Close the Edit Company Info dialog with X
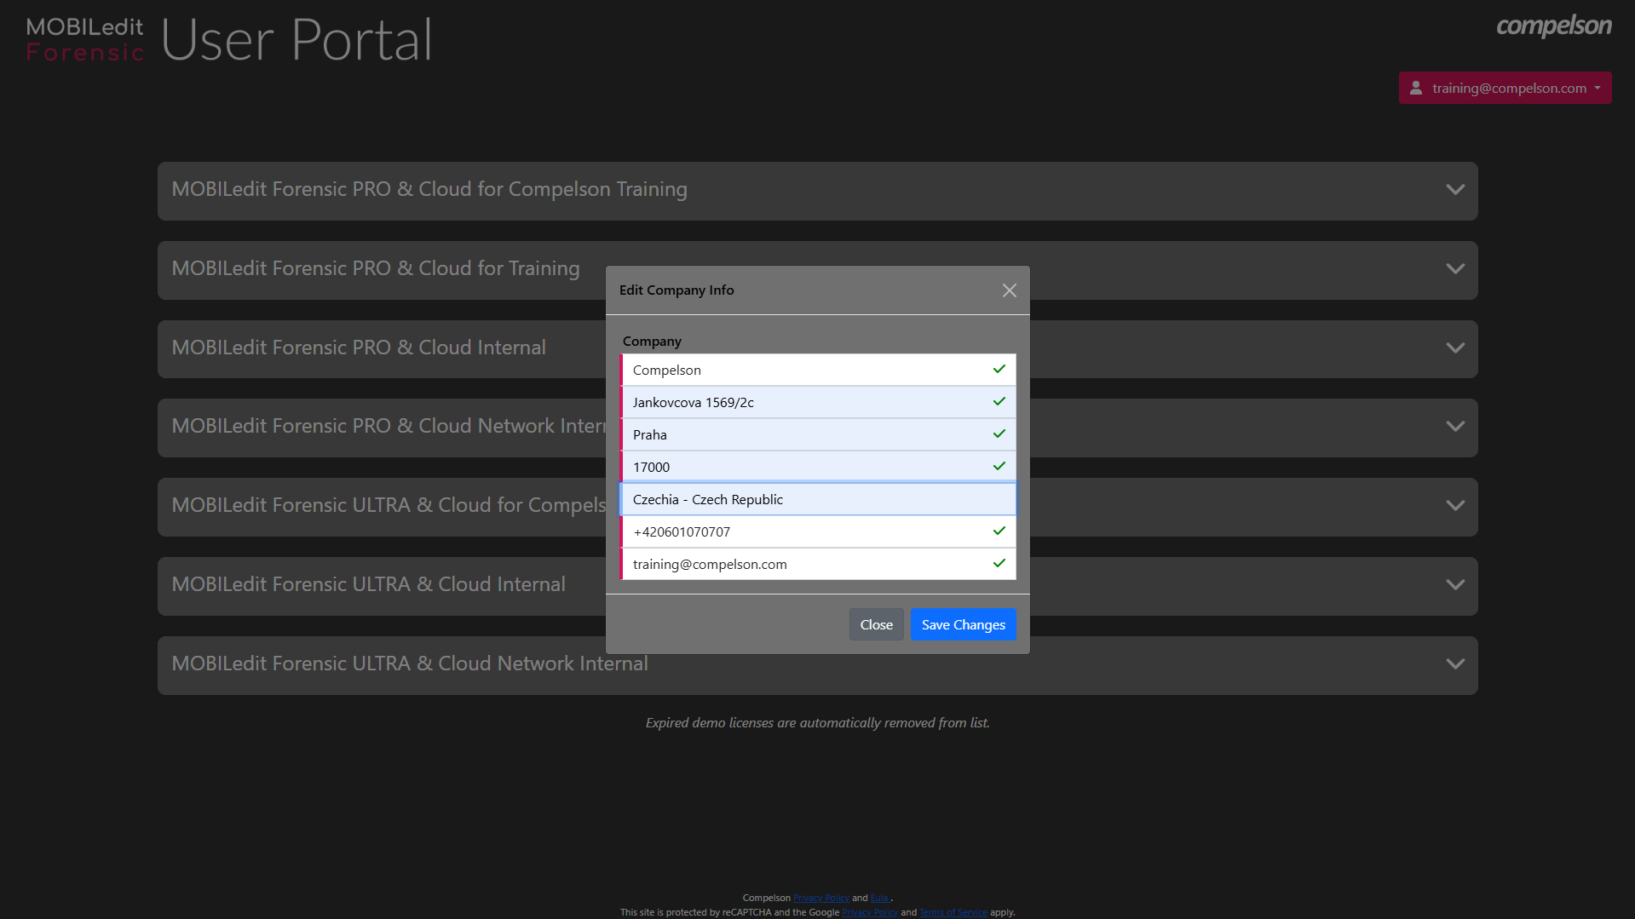 [1010, 290]
